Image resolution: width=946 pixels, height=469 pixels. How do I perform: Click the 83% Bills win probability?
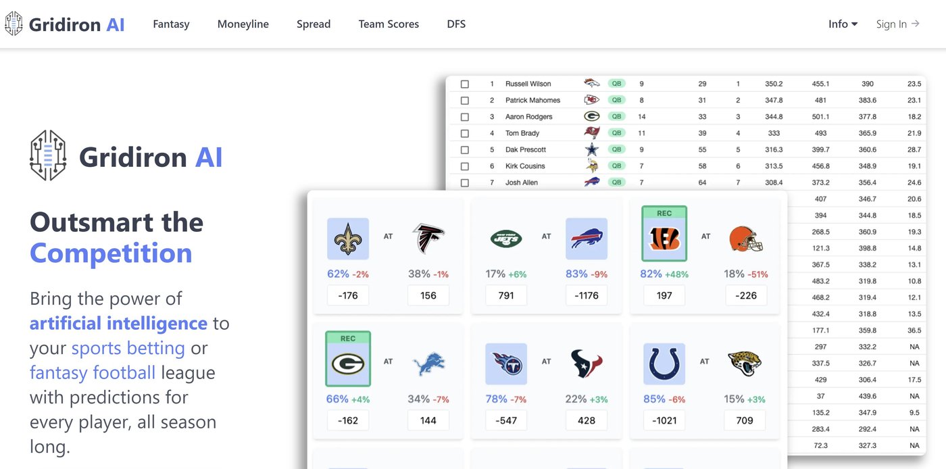coord(576,274)
